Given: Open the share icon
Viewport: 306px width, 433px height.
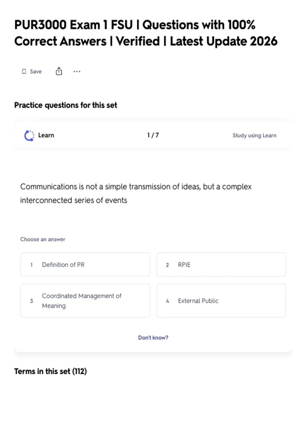Looking at the screenshot, I should point(59,71).
